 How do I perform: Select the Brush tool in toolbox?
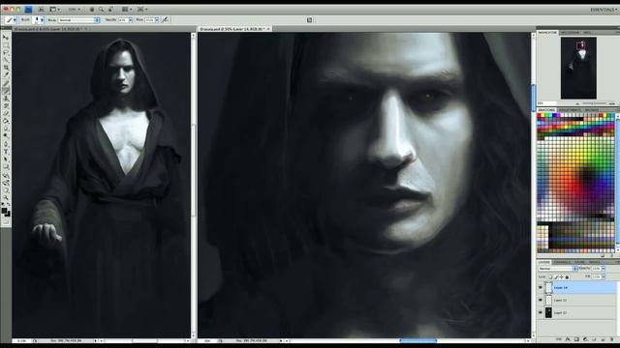point(6,90)
